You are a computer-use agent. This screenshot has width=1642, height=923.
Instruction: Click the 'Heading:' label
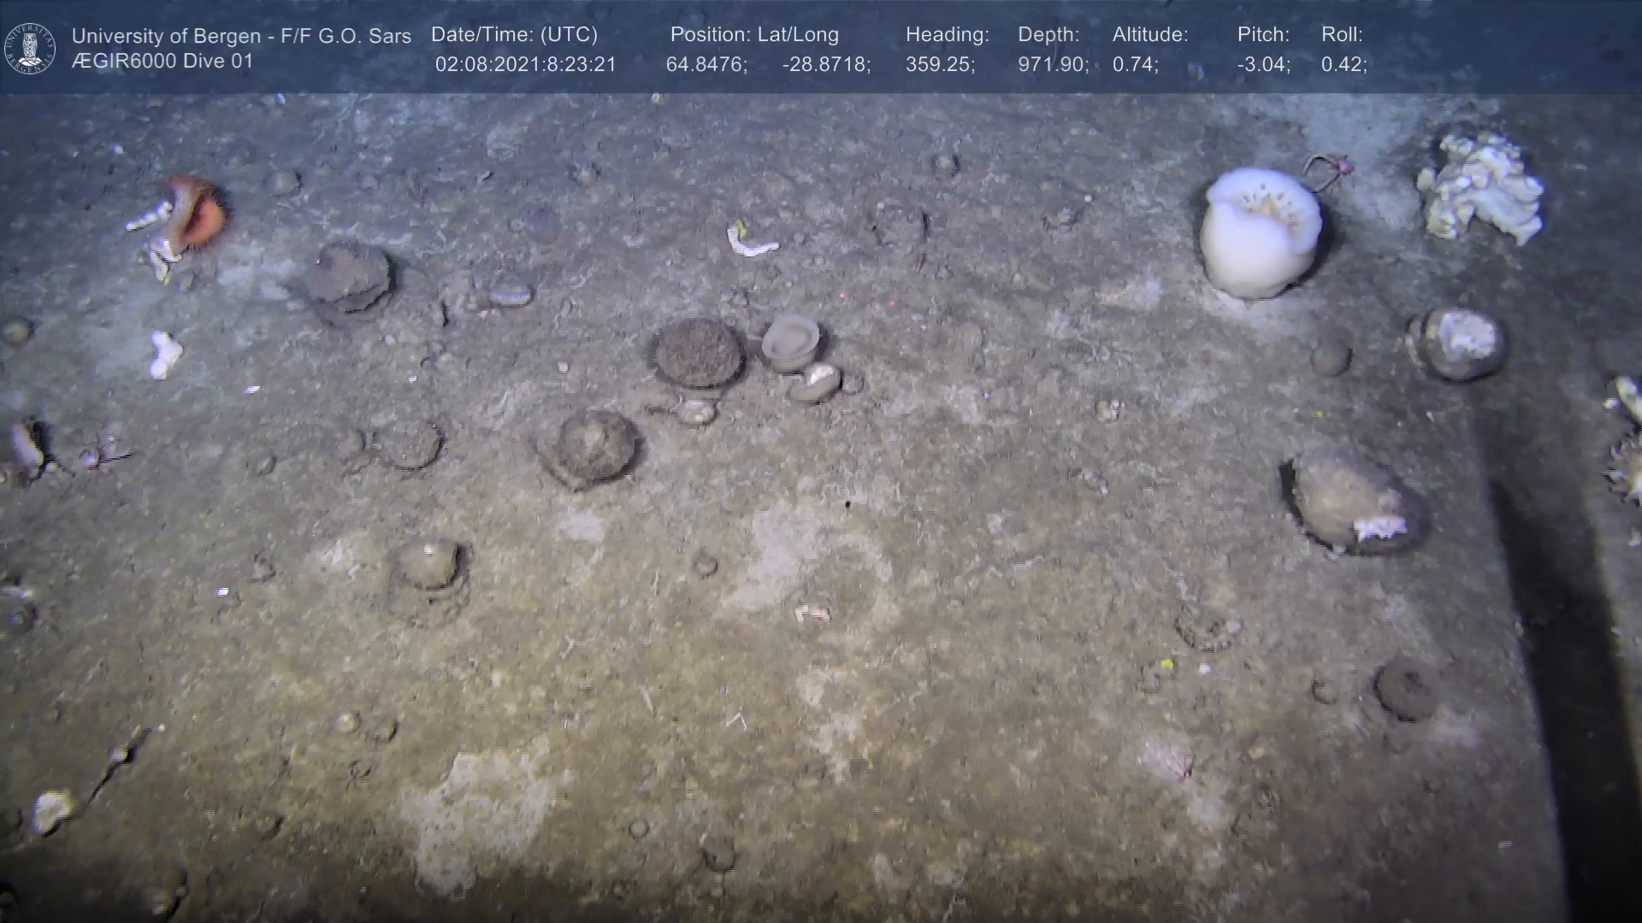tap(947, 35)
